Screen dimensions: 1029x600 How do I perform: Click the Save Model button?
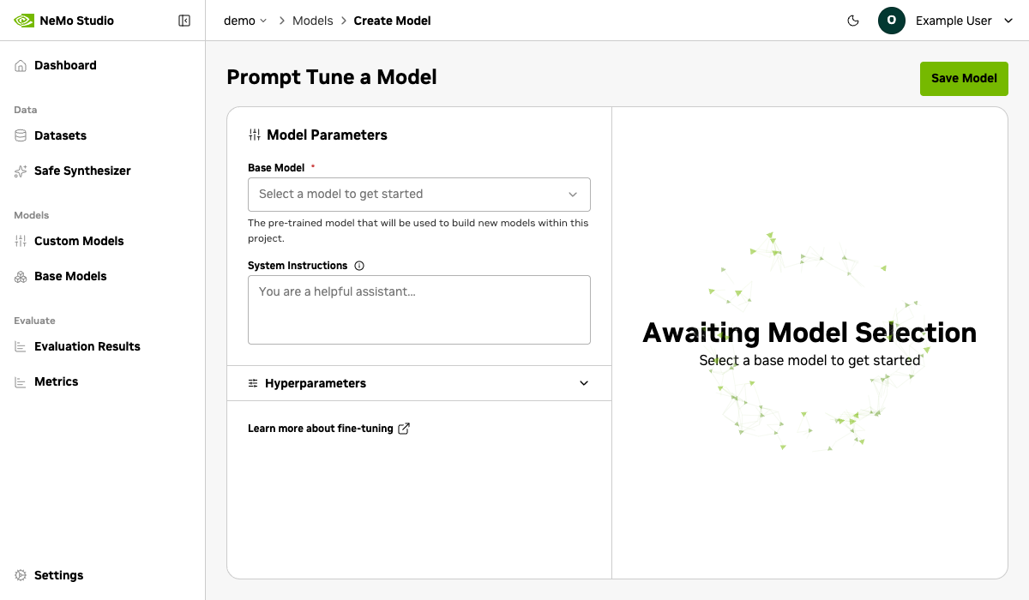coord(964,78)
